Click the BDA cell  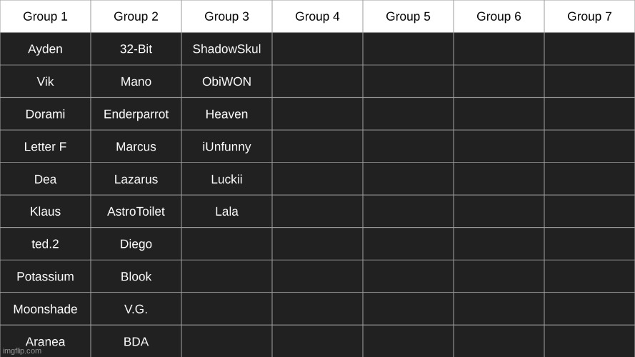tap(136, 342)
